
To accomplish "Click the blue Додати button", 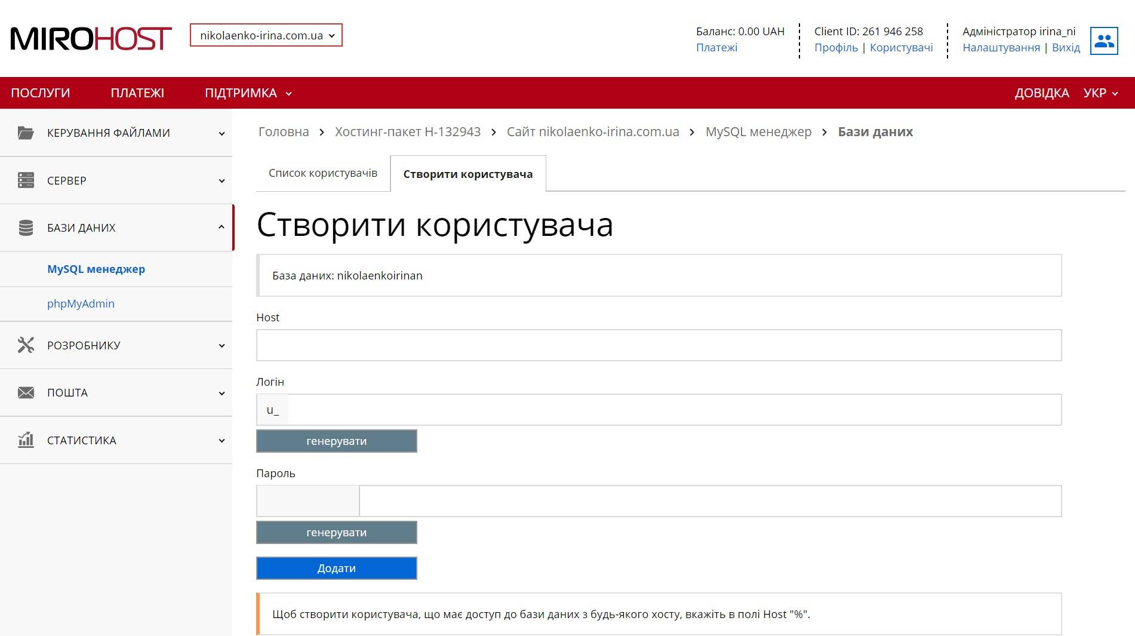I will coord(337,569).
